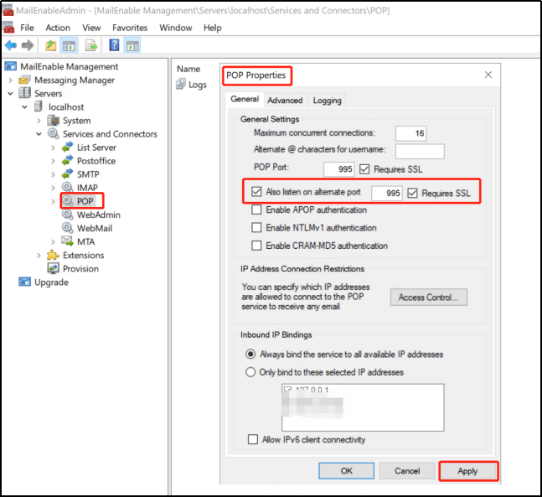
Task: Collapse the Services and Connectors node
Action: [39, 134]
